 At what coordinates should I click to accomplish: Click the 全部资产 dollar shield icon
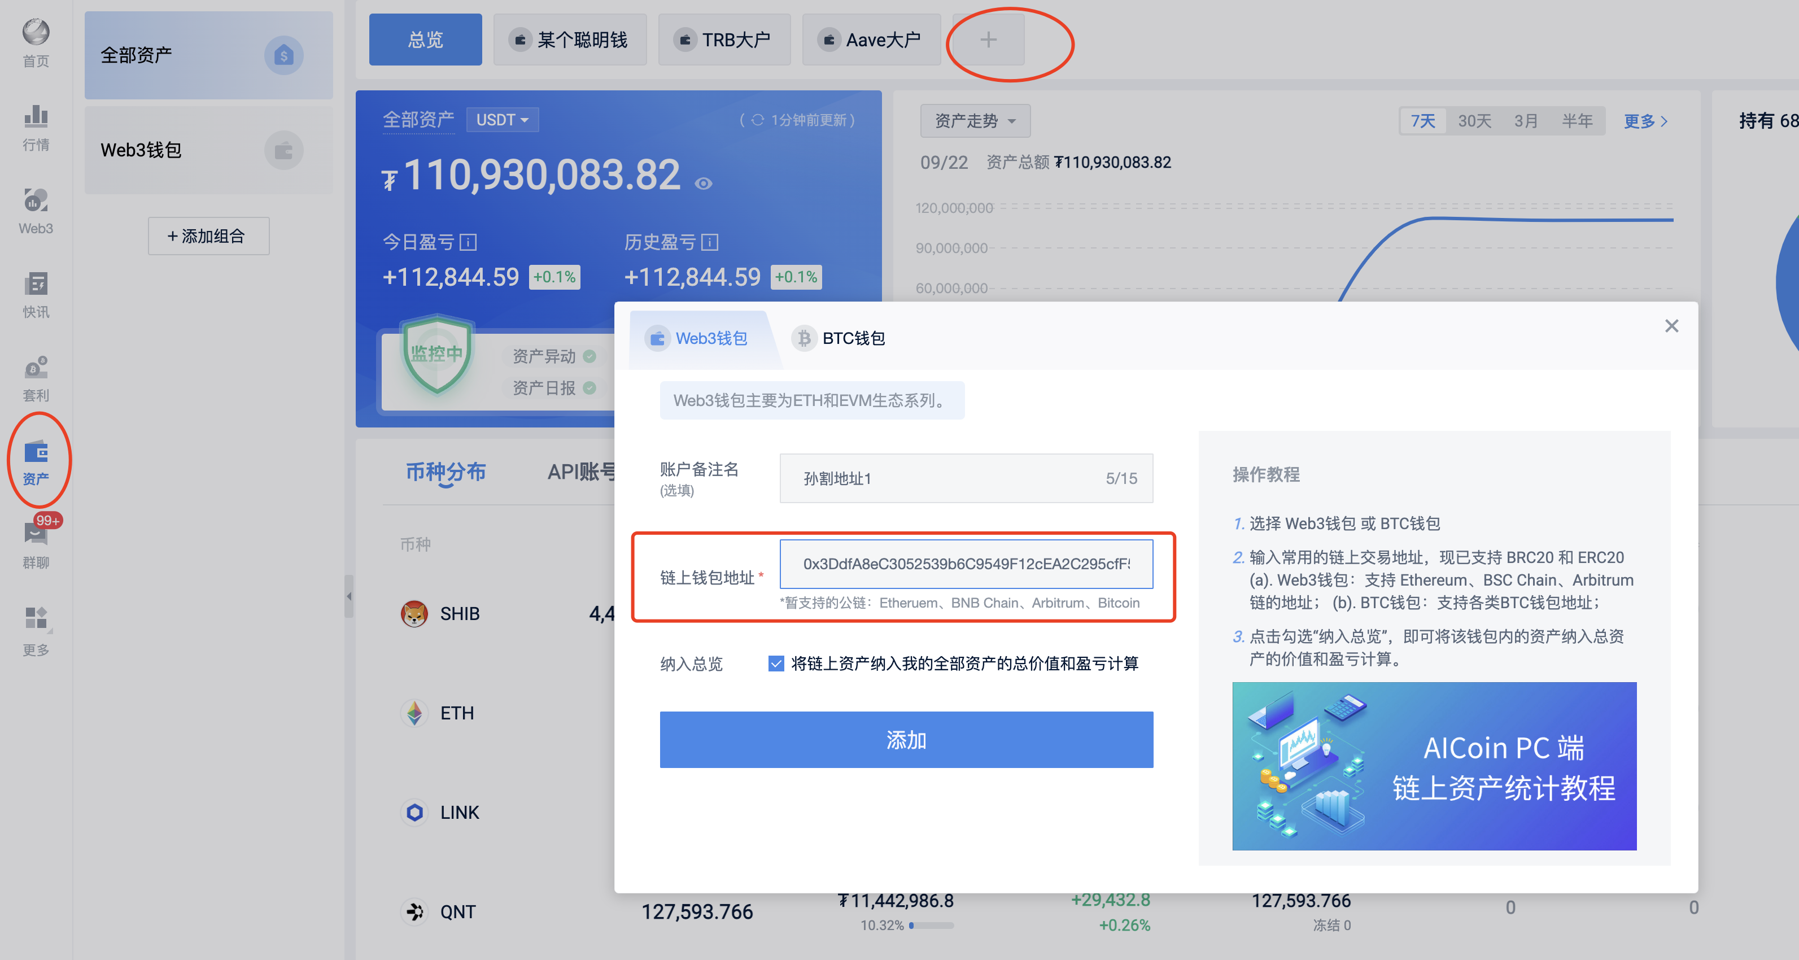[283, 55]
